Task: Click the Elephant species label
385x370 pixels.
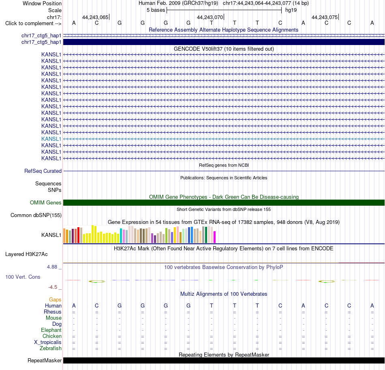Action: click(51, 330)
